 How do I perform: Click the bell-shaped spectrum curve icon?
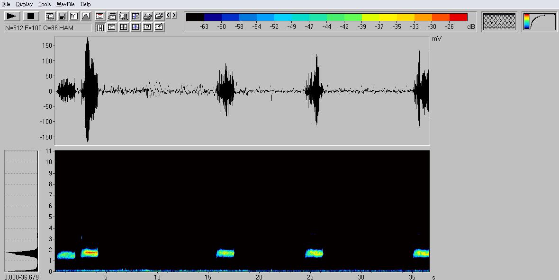coord(86,16)
